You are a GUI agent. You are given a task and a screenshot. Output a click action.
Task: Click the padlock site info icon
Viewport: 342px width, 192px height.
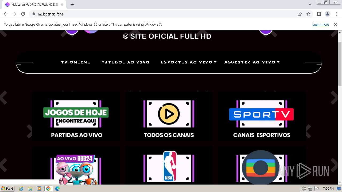coord(33,14)
